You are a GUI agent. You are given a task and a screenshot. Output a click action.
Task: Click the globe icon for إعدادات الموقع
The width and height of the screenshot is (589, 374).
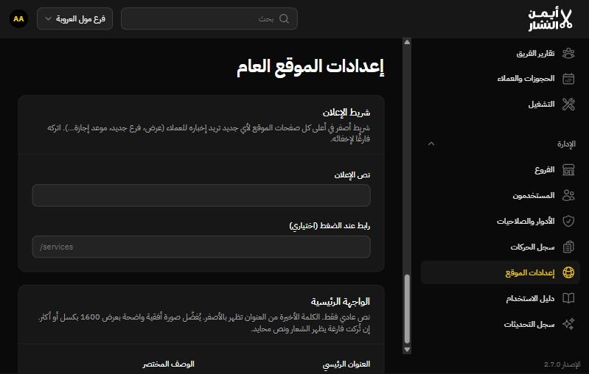(568, 272)
